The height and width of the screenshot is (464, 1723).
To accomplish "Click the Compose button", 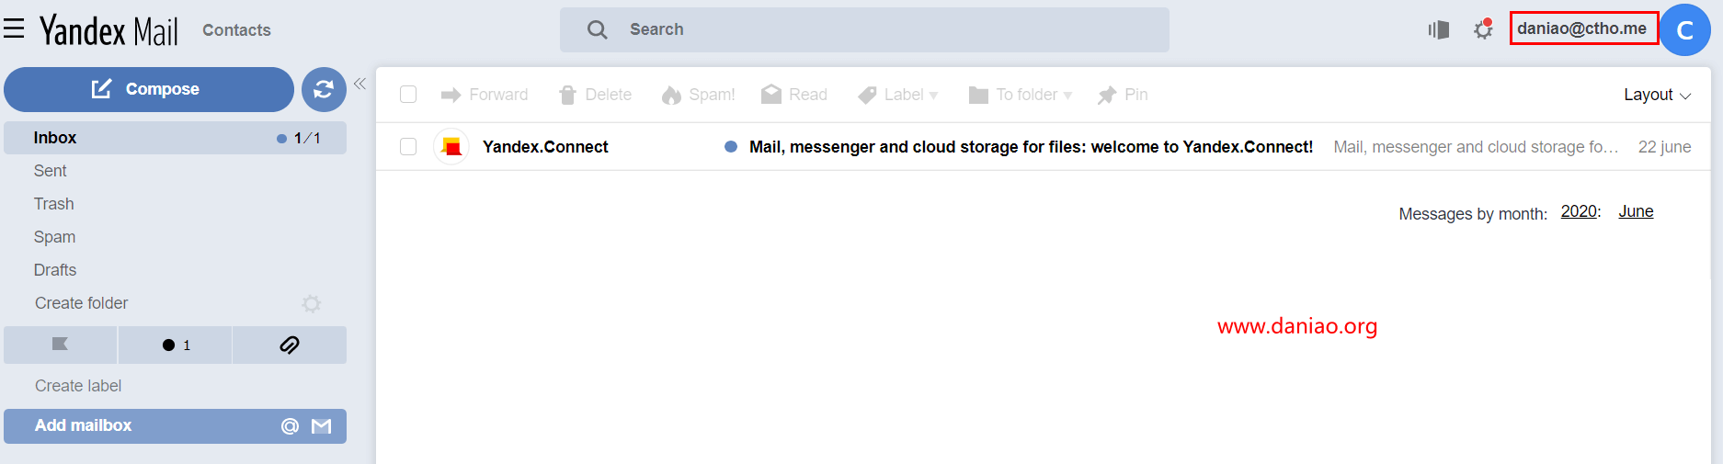I will (x=149, y=89).
